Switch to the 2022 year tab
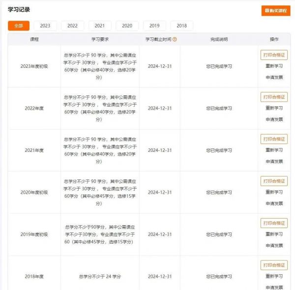The height and width of the screenshot is (290, 295). click(72, 26)
